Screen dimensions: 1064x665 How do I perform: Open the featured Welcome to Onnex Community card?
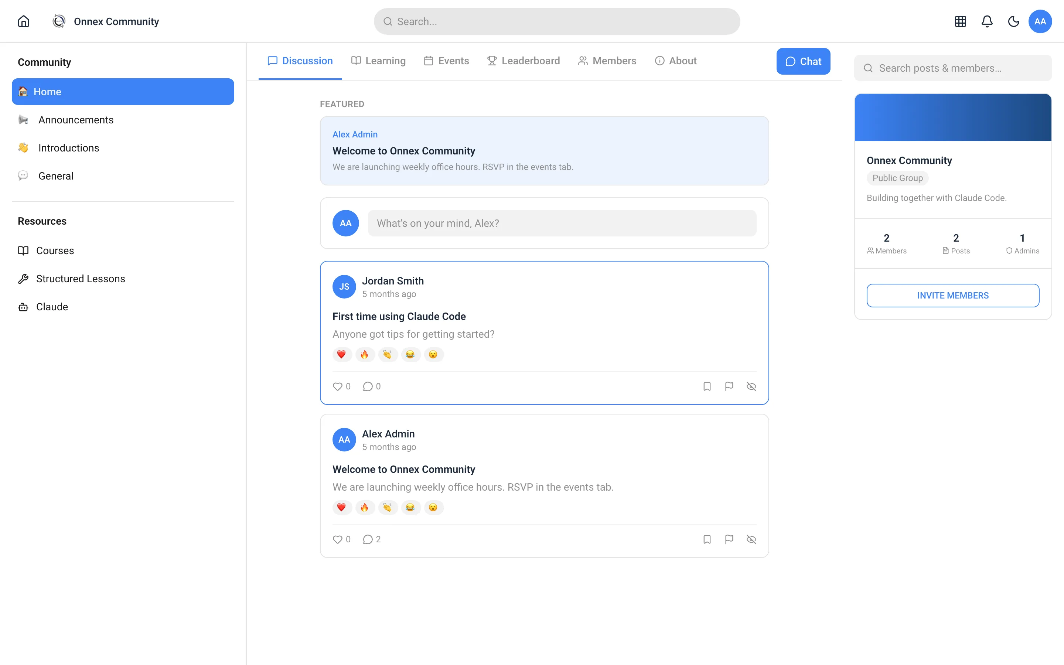[544, 150]
